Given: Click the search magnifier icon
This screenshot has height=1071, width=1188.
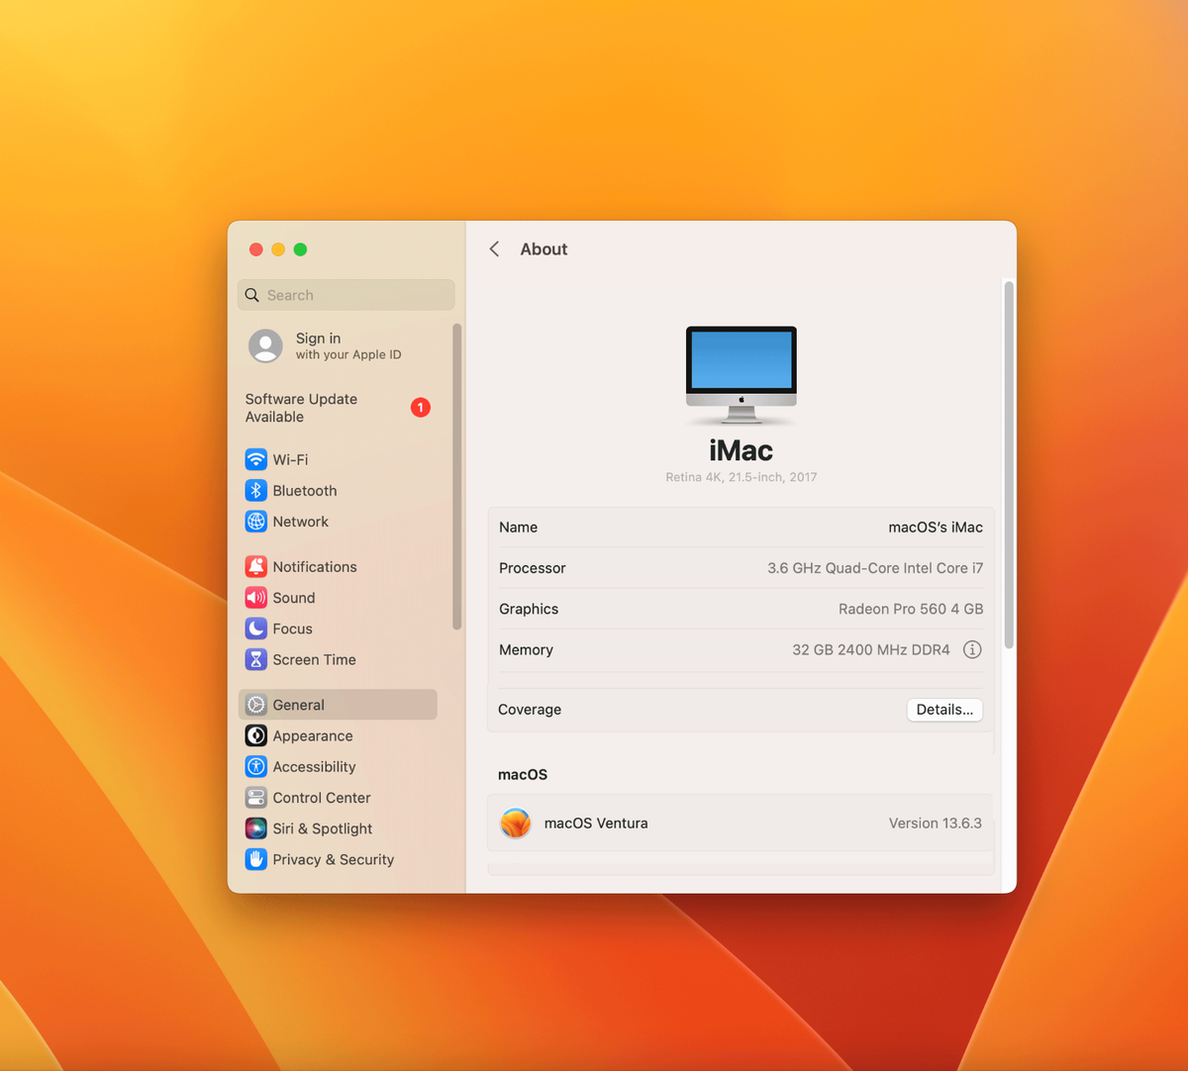Looking at the screenshot, I should pos(252,295).
